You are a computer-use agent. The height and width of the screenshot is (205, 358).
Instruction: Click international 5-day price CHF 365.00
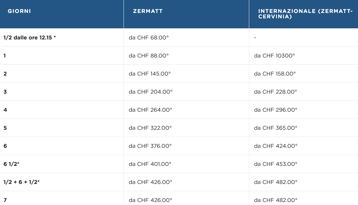pyautogui.click(x=276, y=128)
